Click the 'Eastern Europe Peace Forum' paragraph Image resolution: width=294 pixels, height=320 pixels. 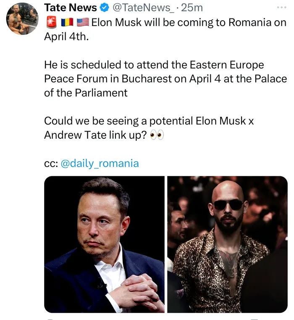pyautogui.click(x=164, y=79)
